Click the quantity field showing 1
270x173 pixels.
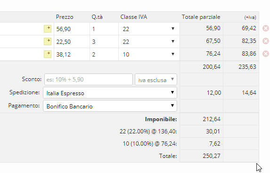pos(104,29)
